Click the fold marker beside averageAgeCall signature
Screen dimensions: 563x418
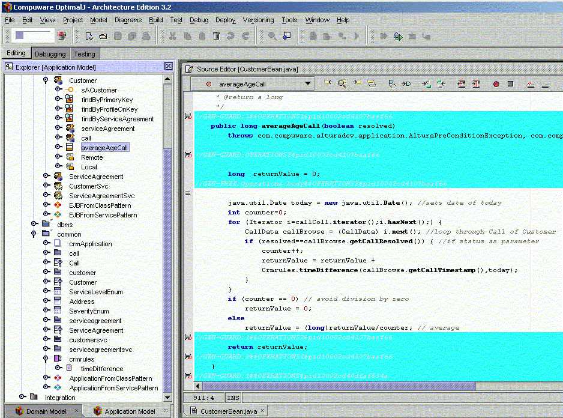188,116
